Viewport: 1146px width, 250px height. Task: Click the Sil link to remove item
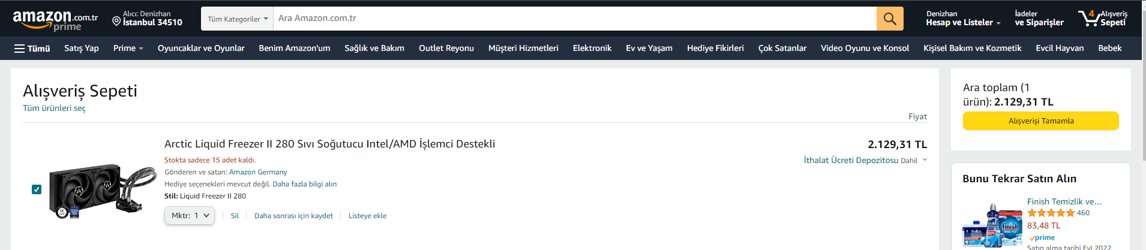pos(235,216)
